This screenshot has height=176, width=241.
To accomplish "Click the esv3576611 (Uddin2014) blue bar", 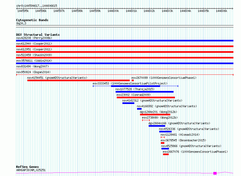I will (125, 63).
